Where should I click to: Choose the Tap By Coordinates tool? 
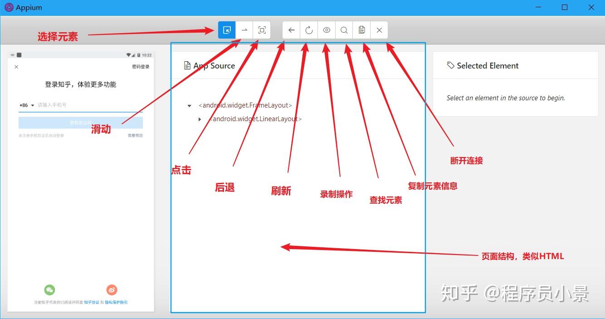[262, 30]
